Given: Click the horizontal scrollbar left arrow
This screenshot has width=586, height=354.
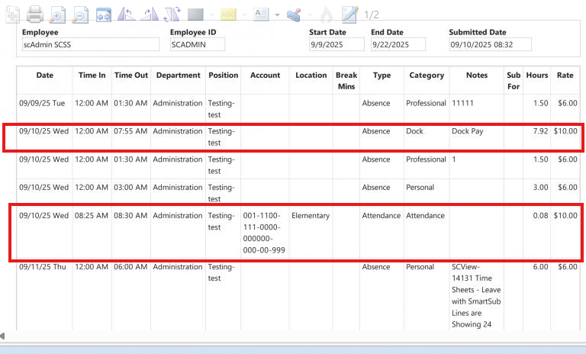Looking at the screenshot, I should pos(2,336).
